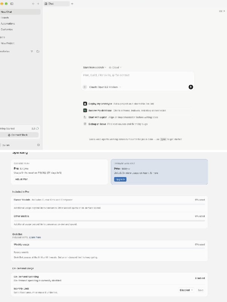227x302 pixels.
Task: Click the Other Models usage bar
Action: point(109,220)
